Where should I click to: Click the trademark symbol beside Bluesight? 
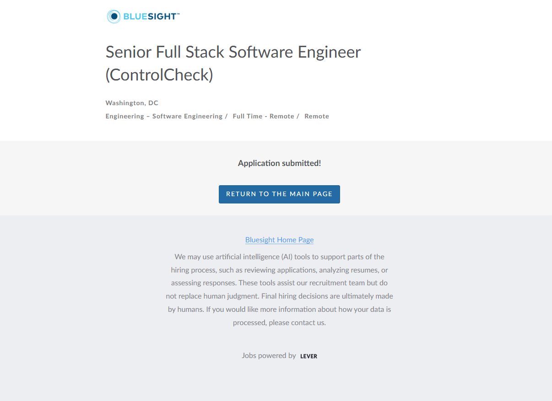(x=178, y=14)
